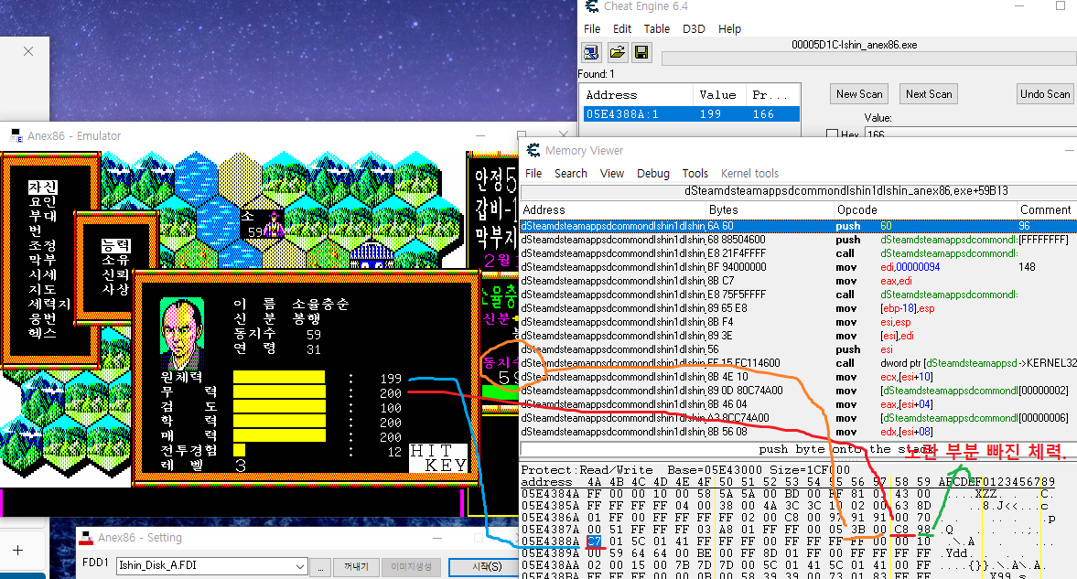
Task: Click the Memory Viewer title bar logo
Action: tap(533, 150)
